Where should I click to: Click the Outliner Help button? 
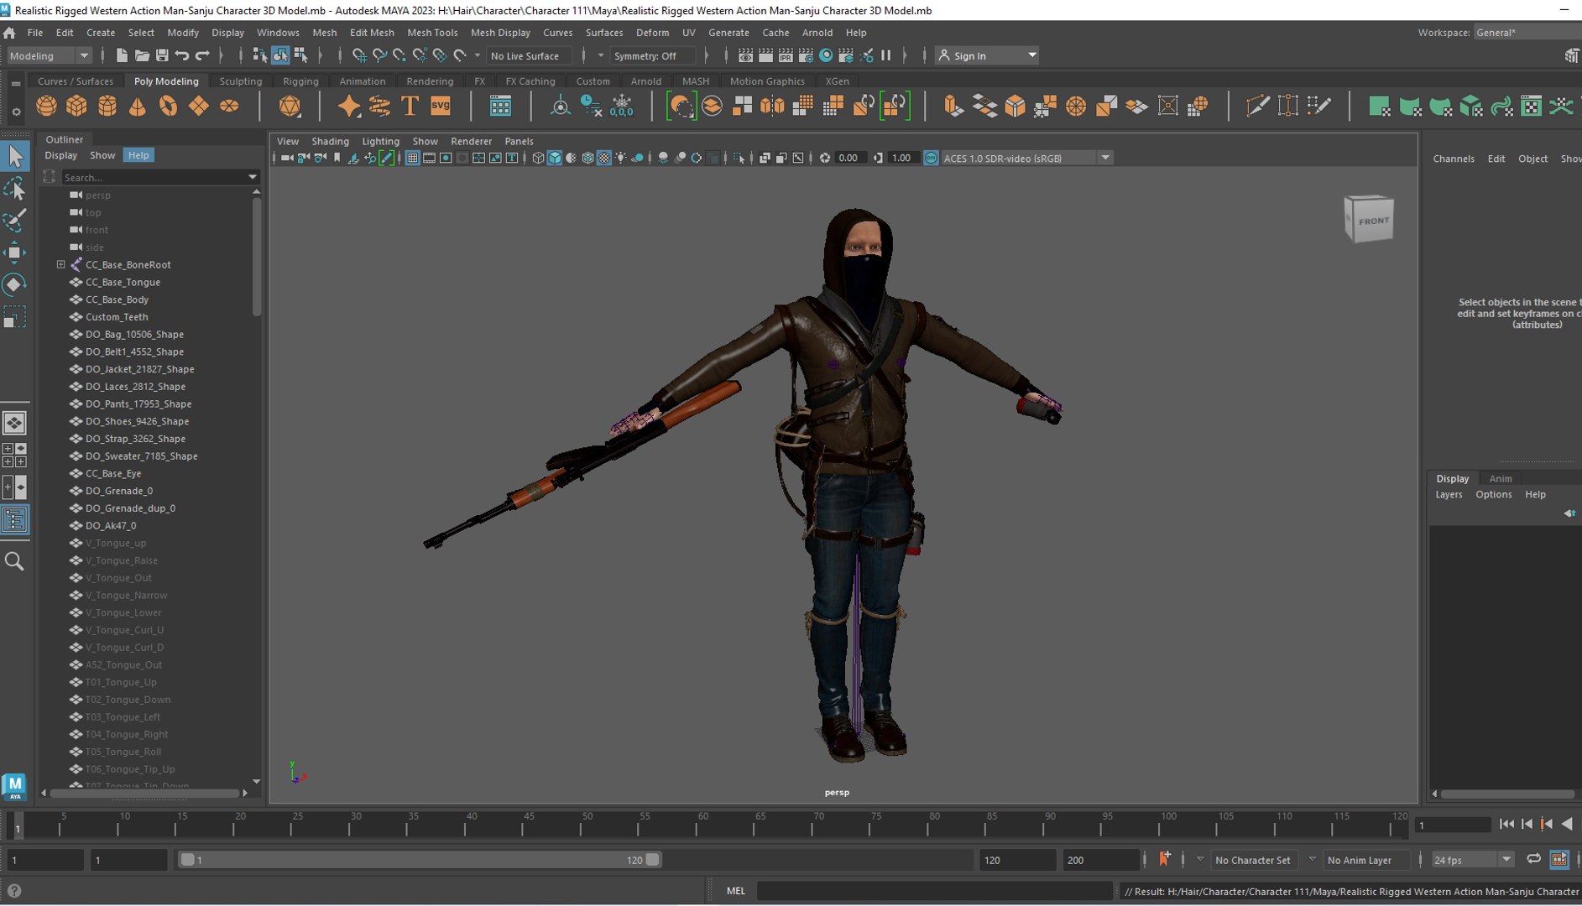tap(138, 155)
